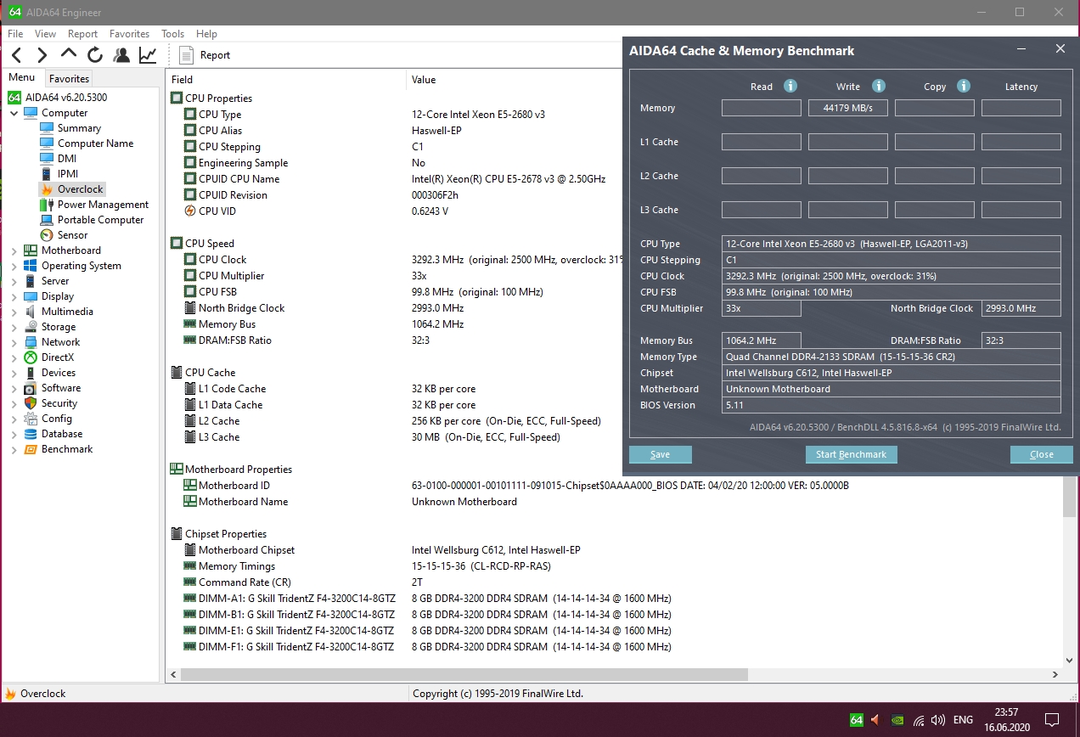
Task: Expand the Multimedia tree node
Action: click(14, 312)
